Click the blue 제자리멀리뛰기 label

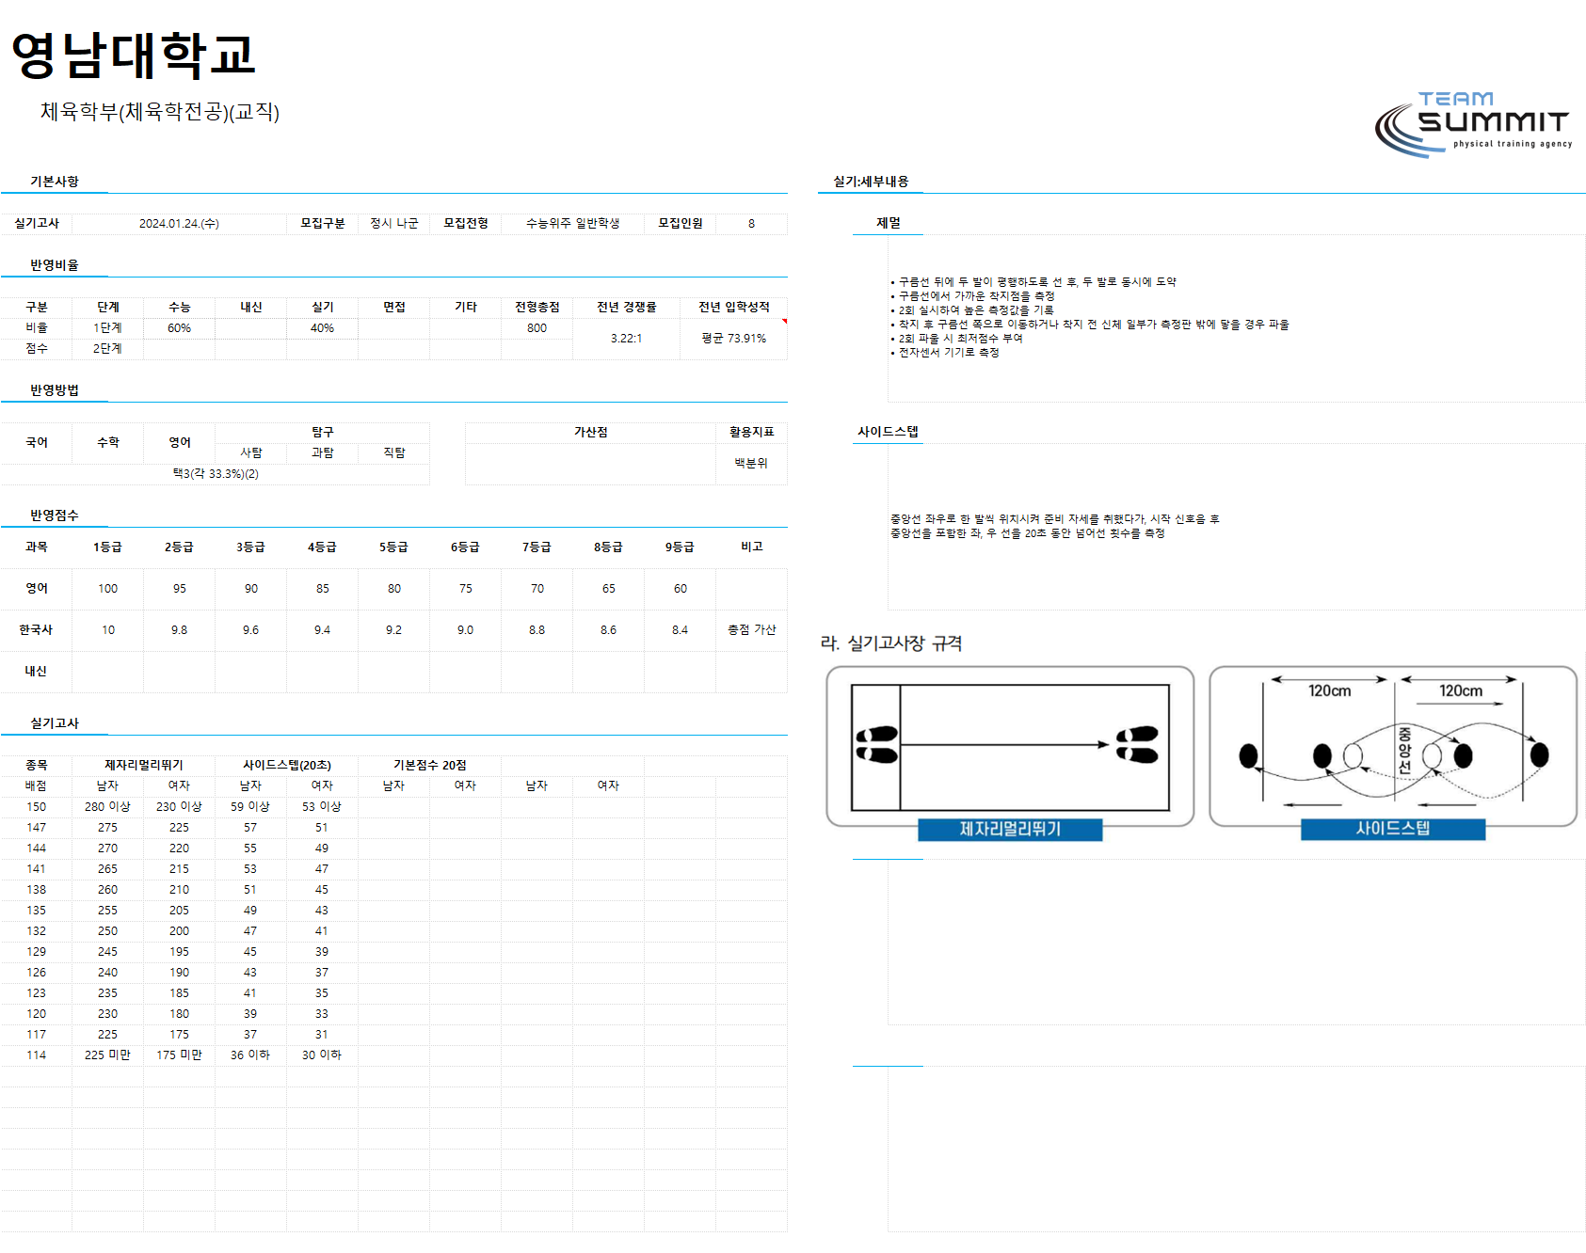[x=1010, y=829]
